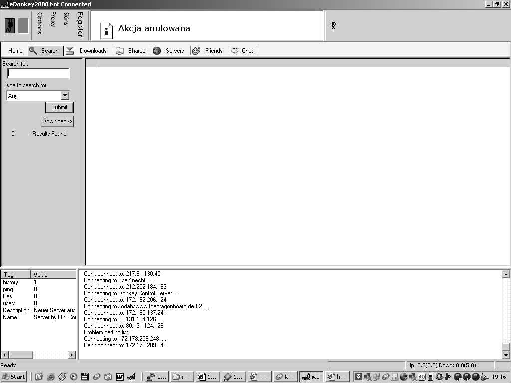Click the log pane scroll down arrow
Image resolution: width=511 pixels, height=383 pixels.
tap(506, 355)
